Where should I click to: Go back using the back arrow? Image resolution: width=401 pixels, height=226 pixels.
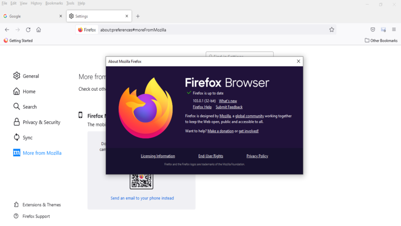pyautogui.click(x=7, y=30)
